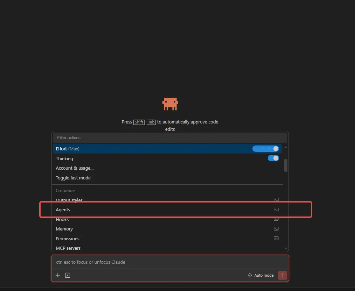Click terminal icon on Output styles row

[x=276, y=200]
